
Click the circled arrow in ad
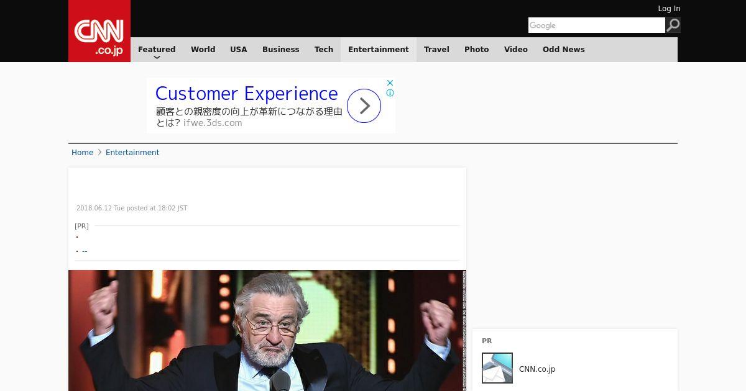(x=364, y=106)
